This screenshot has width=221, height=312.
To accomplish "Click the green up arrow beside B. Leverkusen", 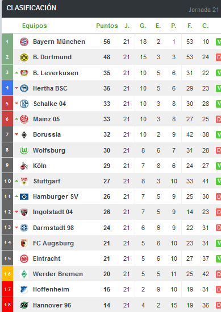I will [16, 73].
